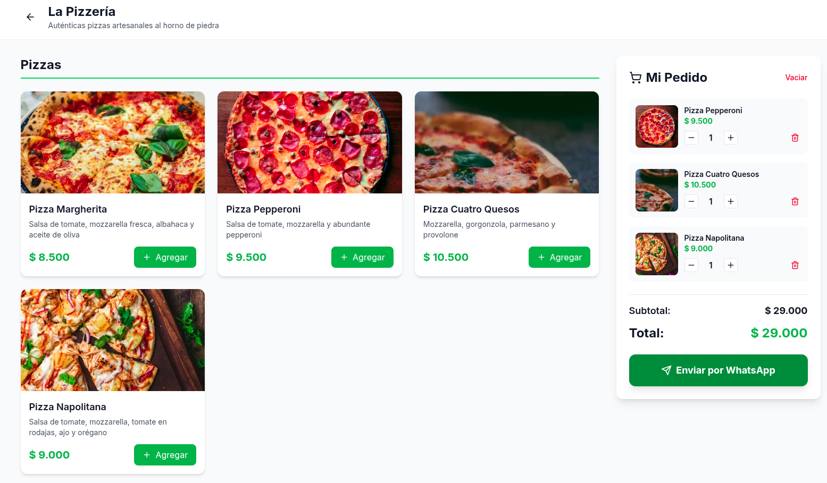Empty the cart using Vaciar

tap(796, 78)
